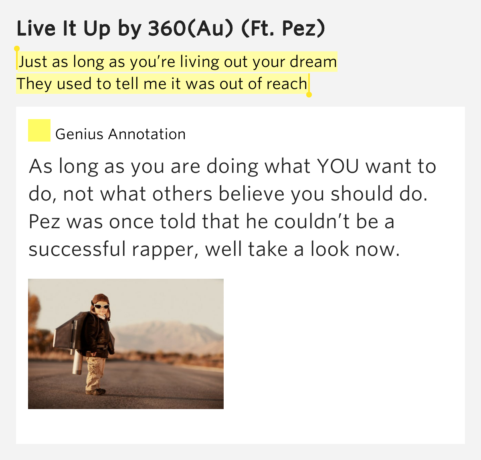Click '(Ft. Pez)' in the title
This screenshot has width=481, height=460.
(x=283, y=28)
